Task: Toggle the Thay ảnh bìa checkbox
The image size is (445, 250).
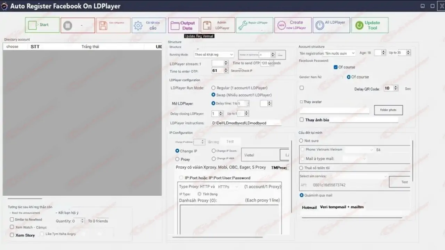Action: tap(301, 119)
